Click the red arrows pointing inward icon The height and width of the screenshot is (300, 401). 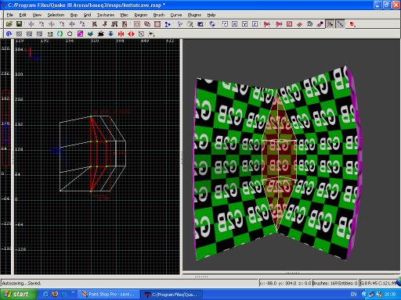121,34
